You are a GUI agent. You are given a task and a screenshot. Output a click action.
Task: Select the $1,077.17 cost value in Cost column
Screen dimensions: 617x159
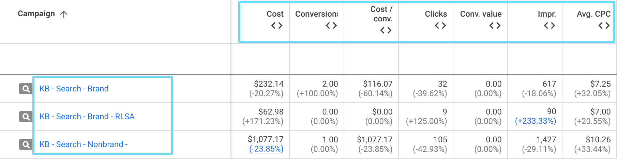266,140
